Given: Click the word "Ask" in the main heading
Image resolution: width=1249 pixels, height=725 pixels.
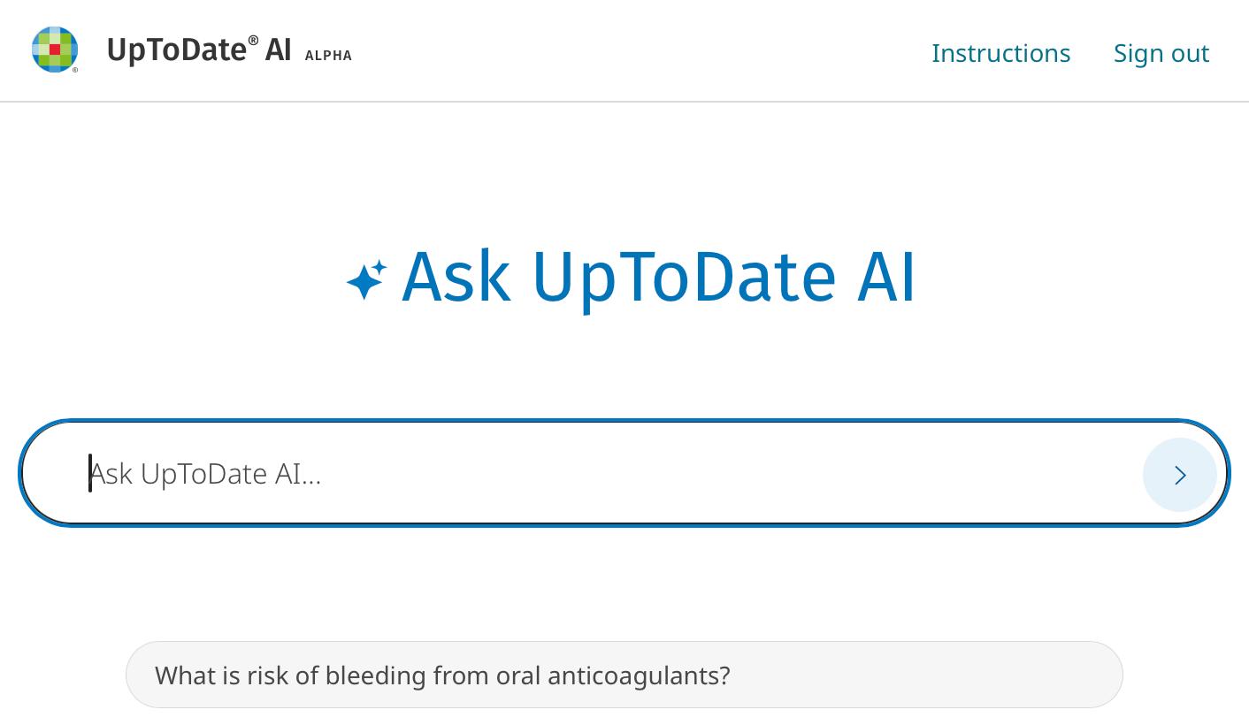Looking at the screenshot, I should click(456, 277).
